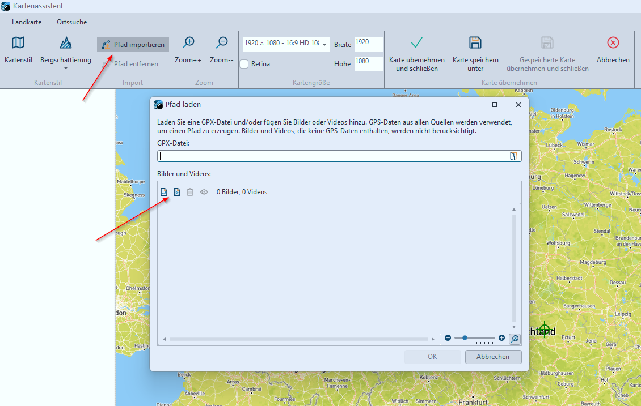Click the '0 Bilder, 0 Videos' count text
This screenshot has height=406, width=641.
(x=242, y=192)
